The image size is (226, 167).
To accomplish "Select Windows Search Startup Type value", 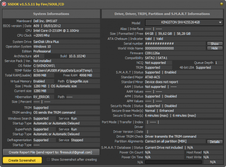I will coord(56,123).
